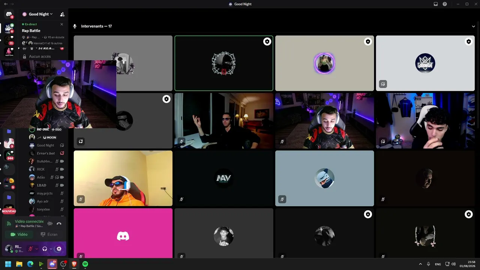Image resolution: width=480 pixels, height=270 pixels.
Task: Select tonyxlee in the voice member list
Action: tap(46, 209)
